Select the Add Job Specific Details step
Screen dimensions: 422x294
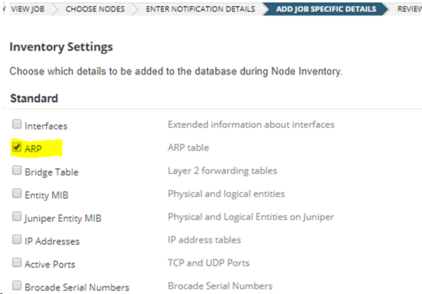326,9
